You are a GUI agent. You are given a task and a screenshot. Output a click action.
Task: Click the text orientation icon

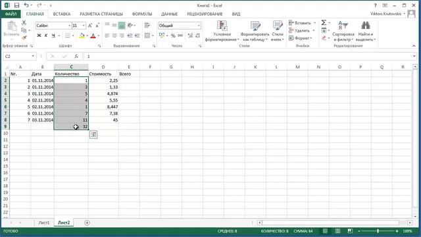click(130, 25)
